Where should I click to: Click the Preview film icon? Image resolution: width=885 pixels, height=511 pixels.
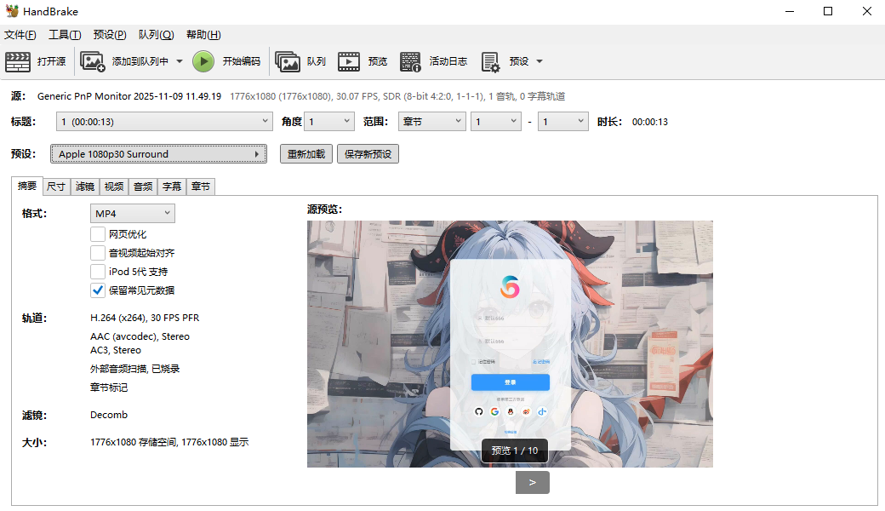[x=349, y=61]
